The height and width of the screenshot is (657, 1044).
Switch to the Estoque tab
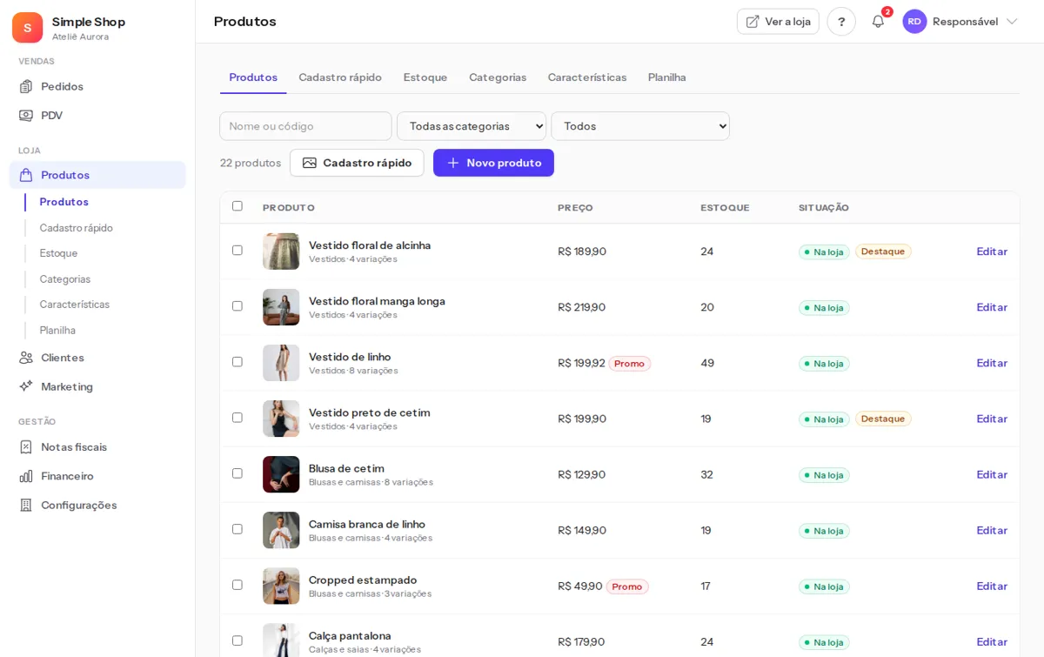[425, 77]
